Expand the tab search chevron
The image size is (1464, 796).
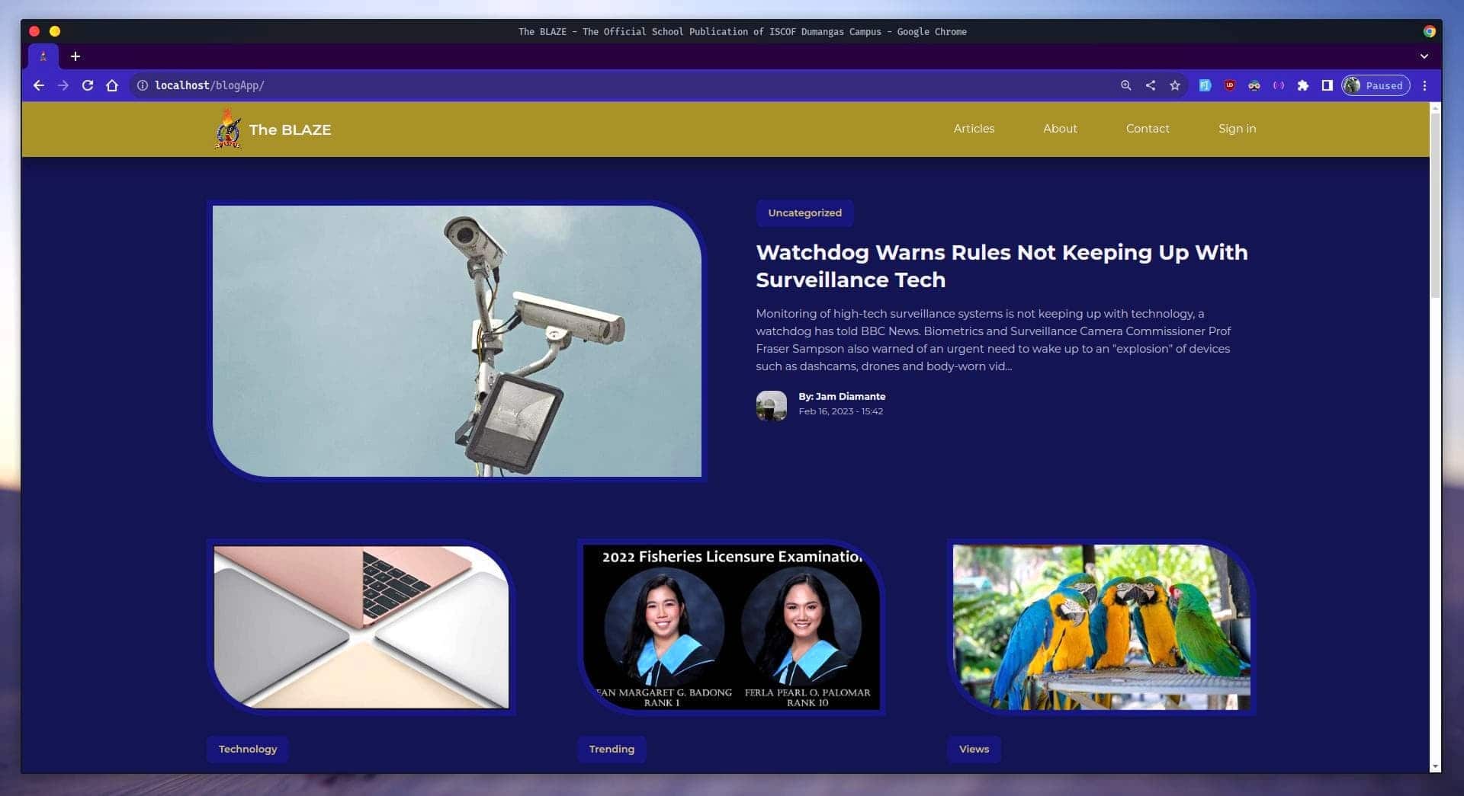click(x=1424, y=56)
